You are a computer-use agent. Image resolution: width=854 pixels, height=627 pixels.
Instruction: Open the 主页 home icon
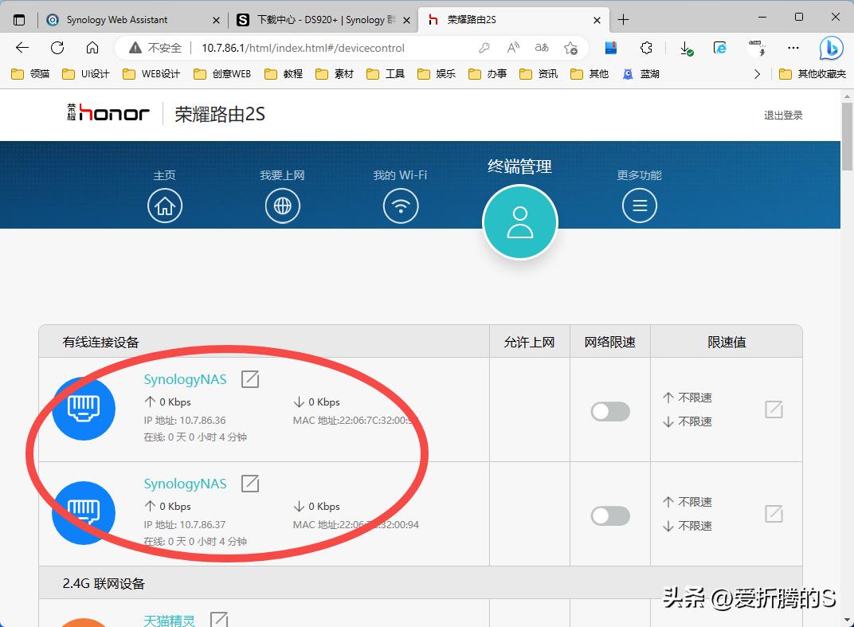click(x=165, y=206)
